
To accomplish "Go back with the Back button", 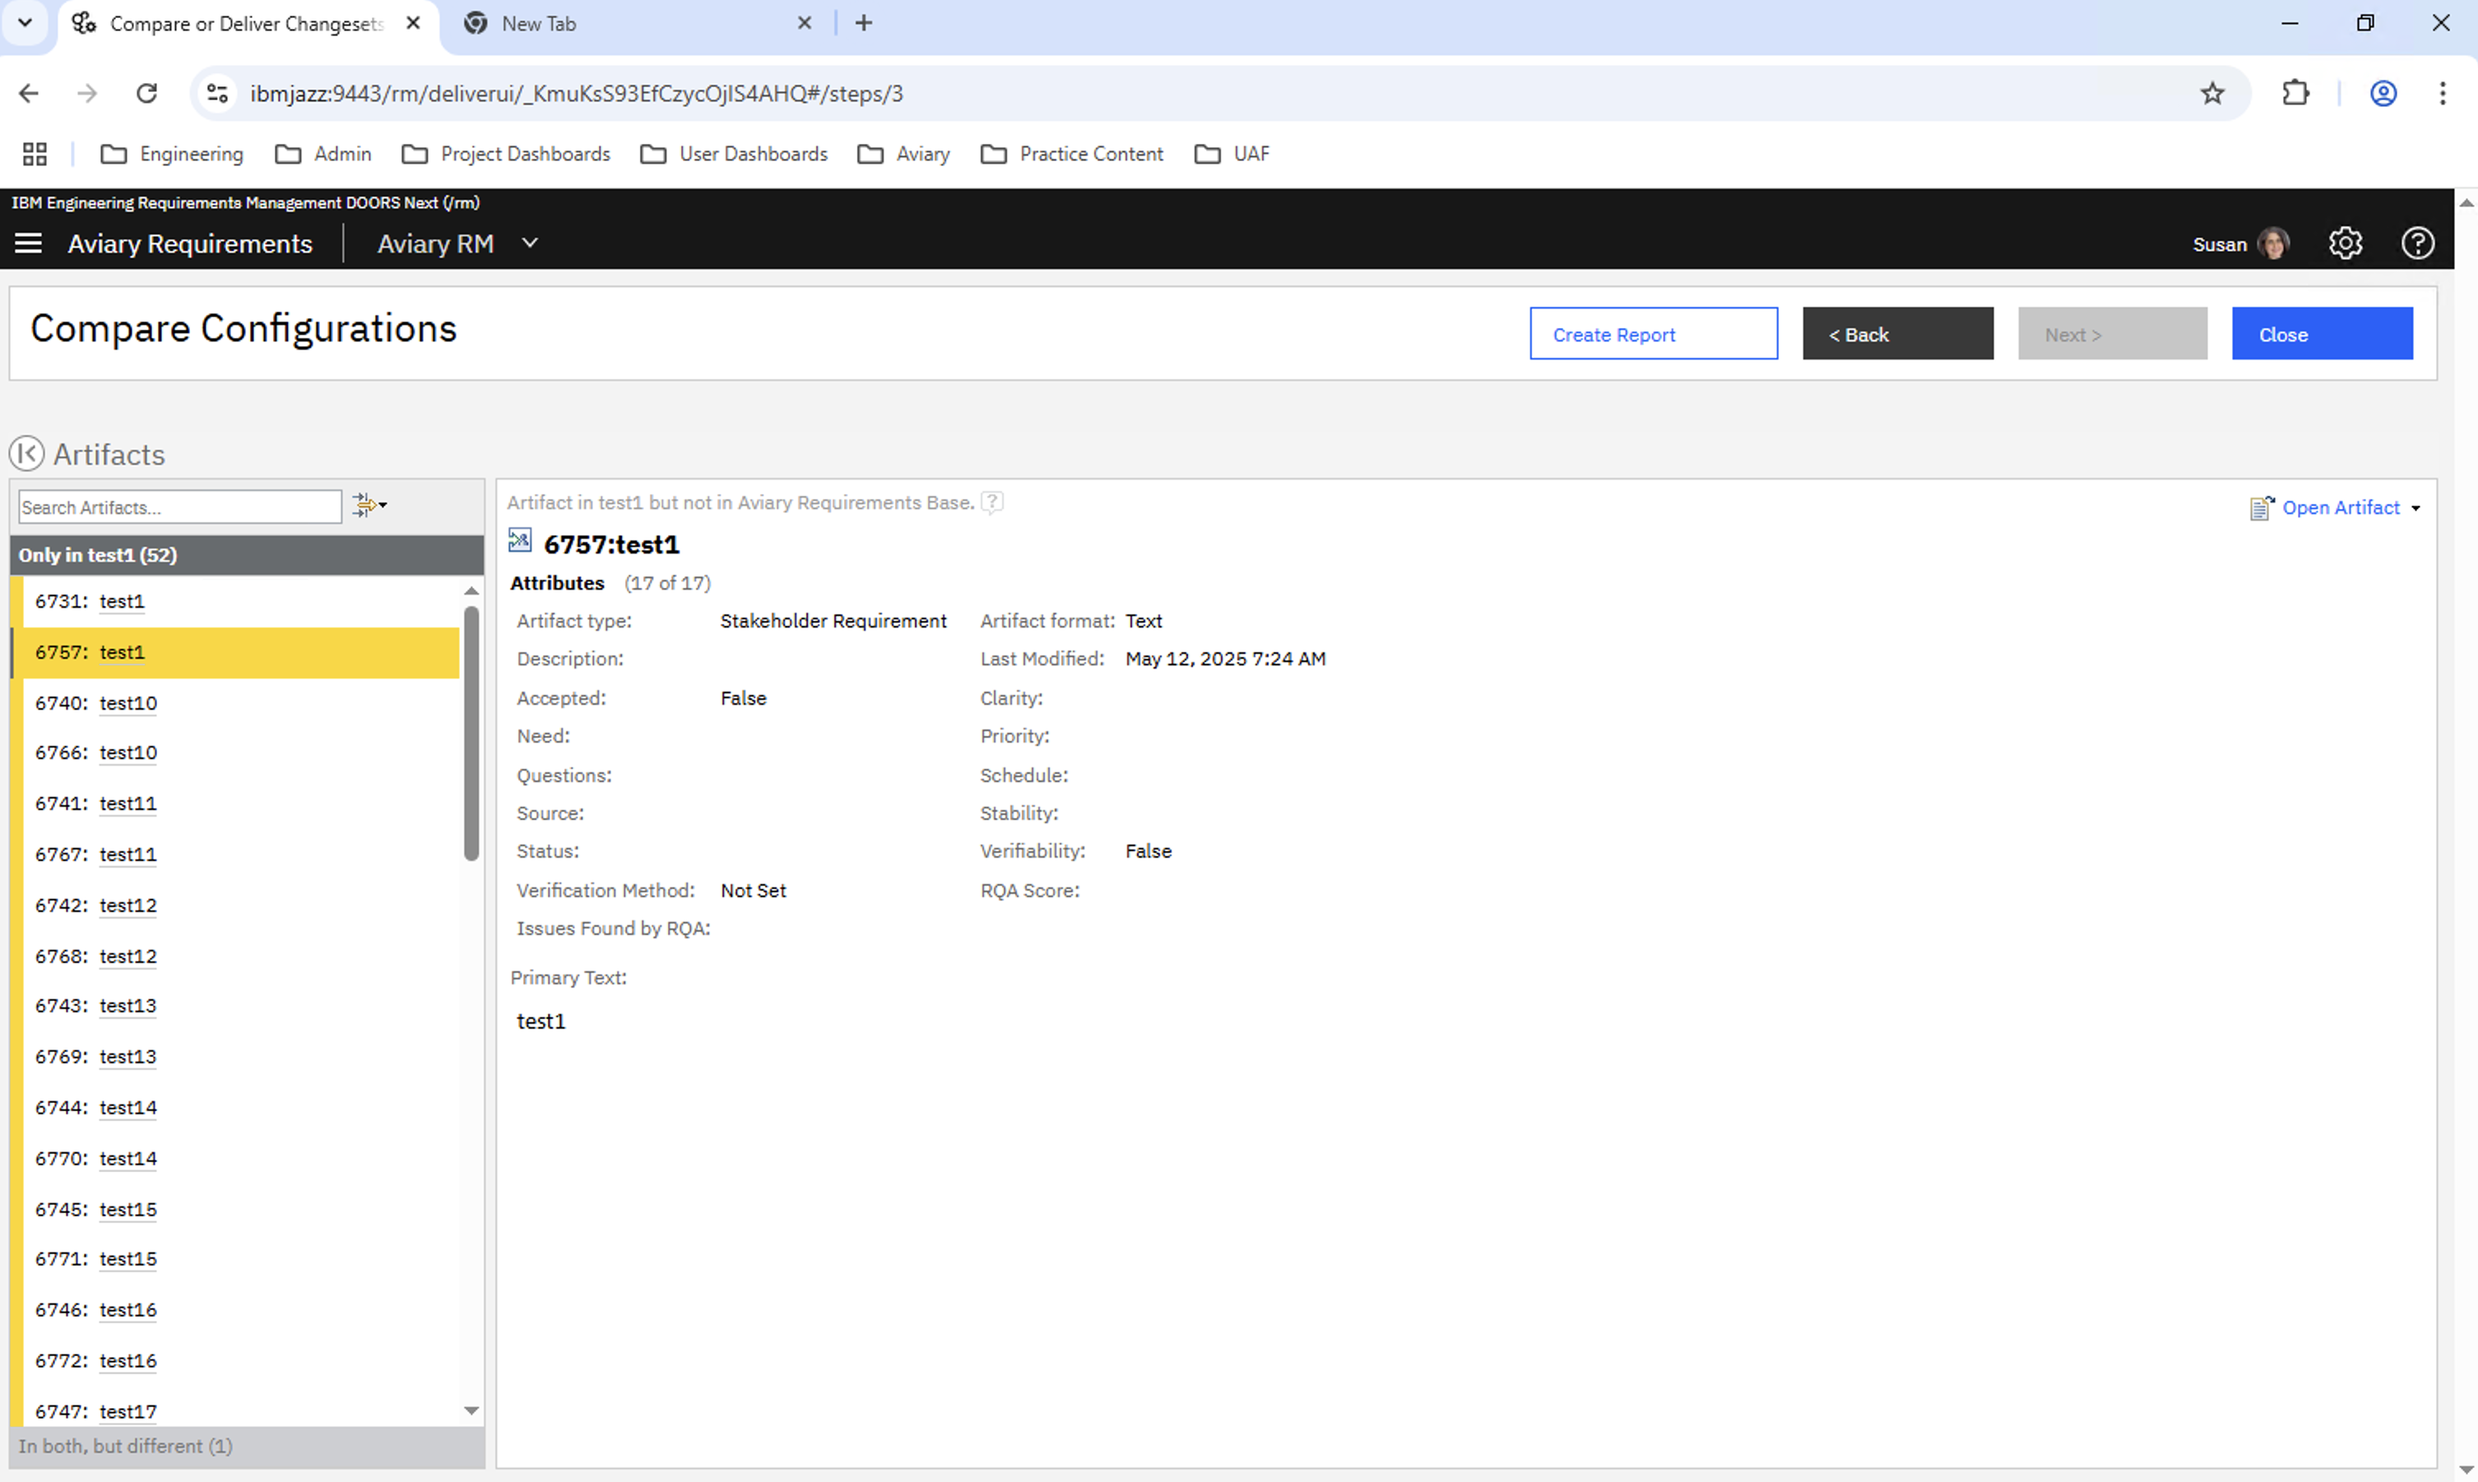I will click(x=1896, y=335).
